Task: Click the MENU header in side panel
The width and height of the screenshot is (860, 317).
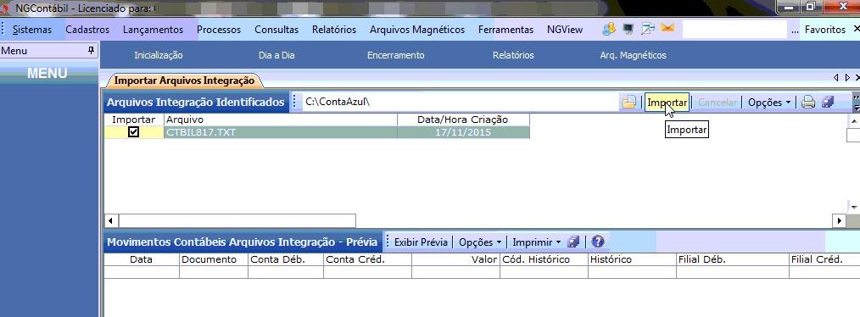Action: pos(47,74)
